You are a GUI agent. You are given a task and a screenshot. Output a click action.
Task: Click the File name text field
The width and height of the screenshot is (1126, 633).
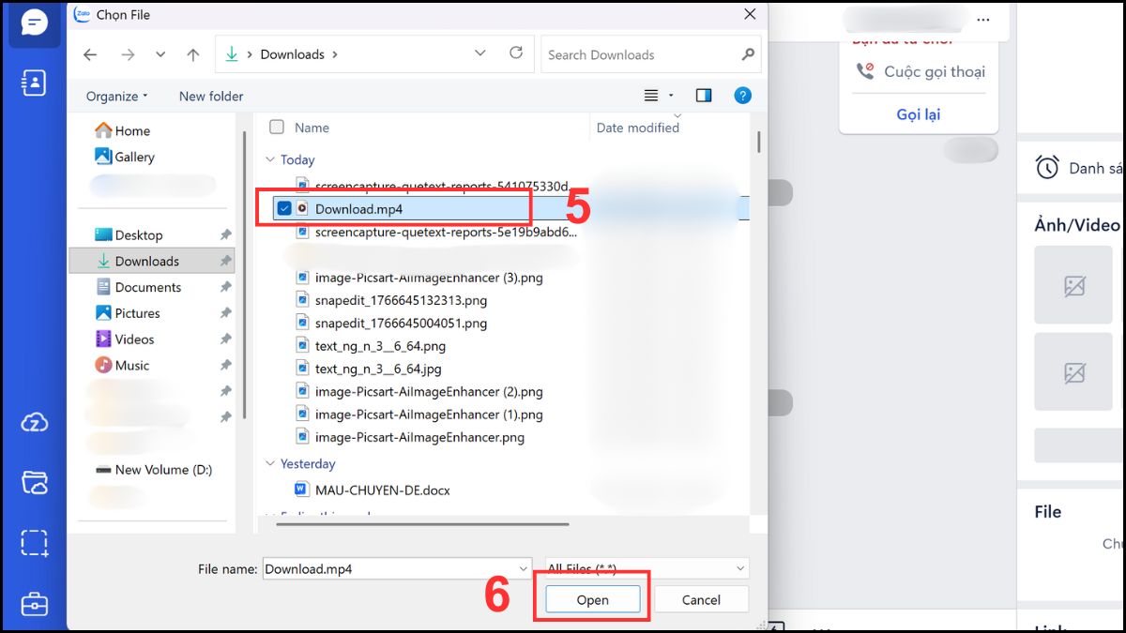pyautogui.click(x=388, y=568)
